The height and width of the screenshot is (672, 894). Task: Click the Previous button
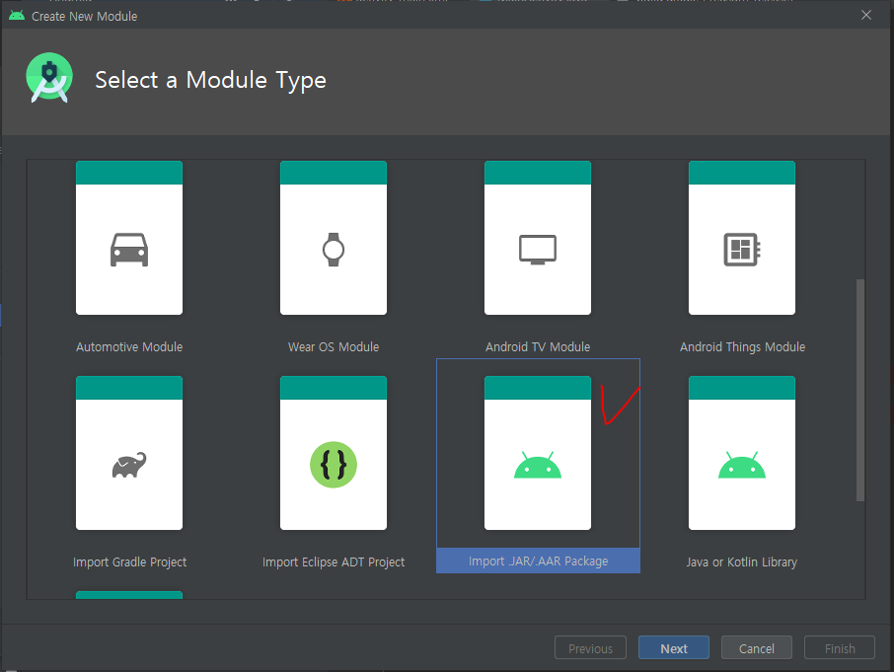tap(591, 648)
